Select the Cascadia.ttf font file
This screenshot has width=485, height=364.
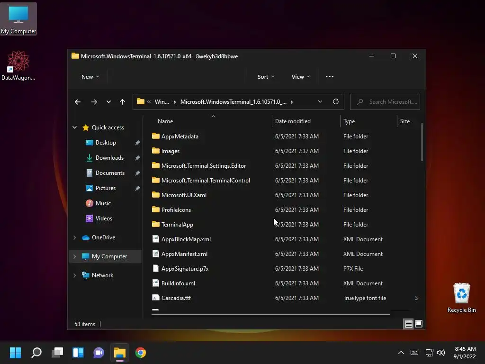click(176, 298)
